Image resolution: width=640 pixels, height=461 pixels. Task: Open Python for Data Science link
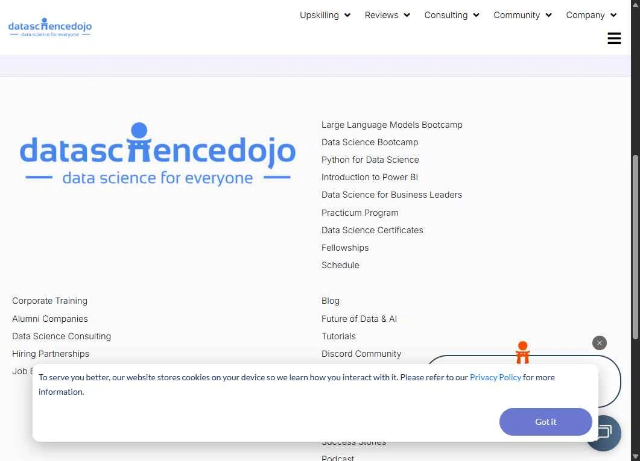tap(370, 160)
